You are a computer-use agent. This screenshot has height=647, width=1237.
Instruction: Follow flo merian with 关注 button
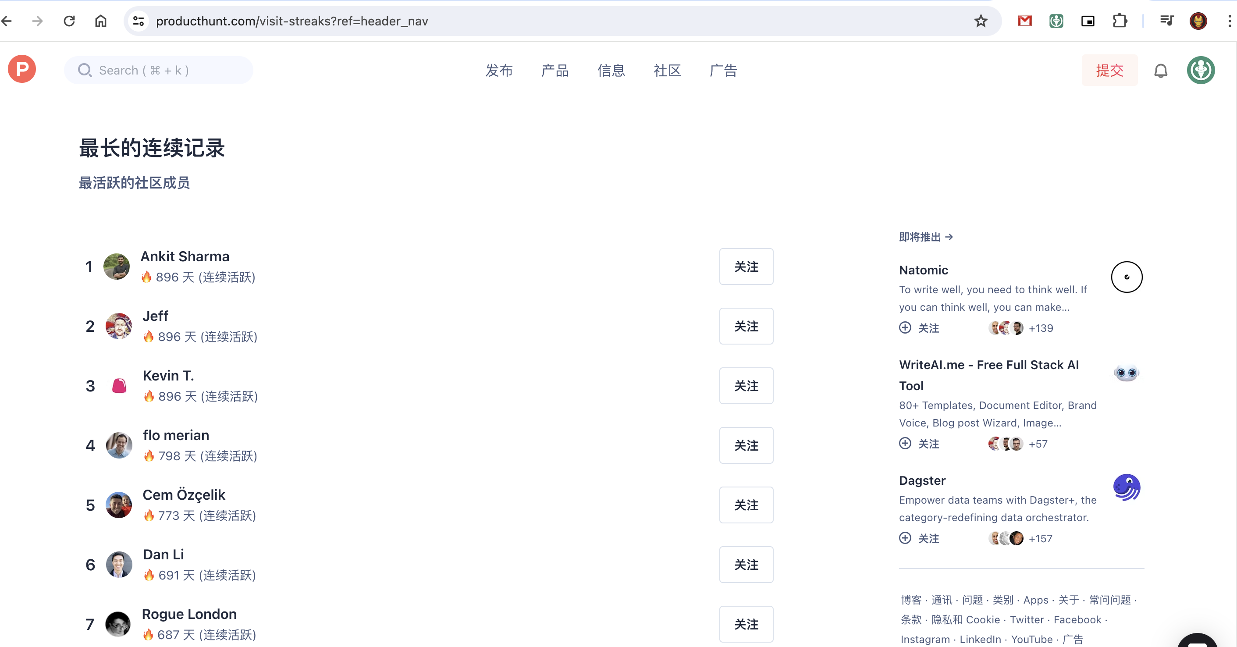pyautogui.click(x=746, y=445)
